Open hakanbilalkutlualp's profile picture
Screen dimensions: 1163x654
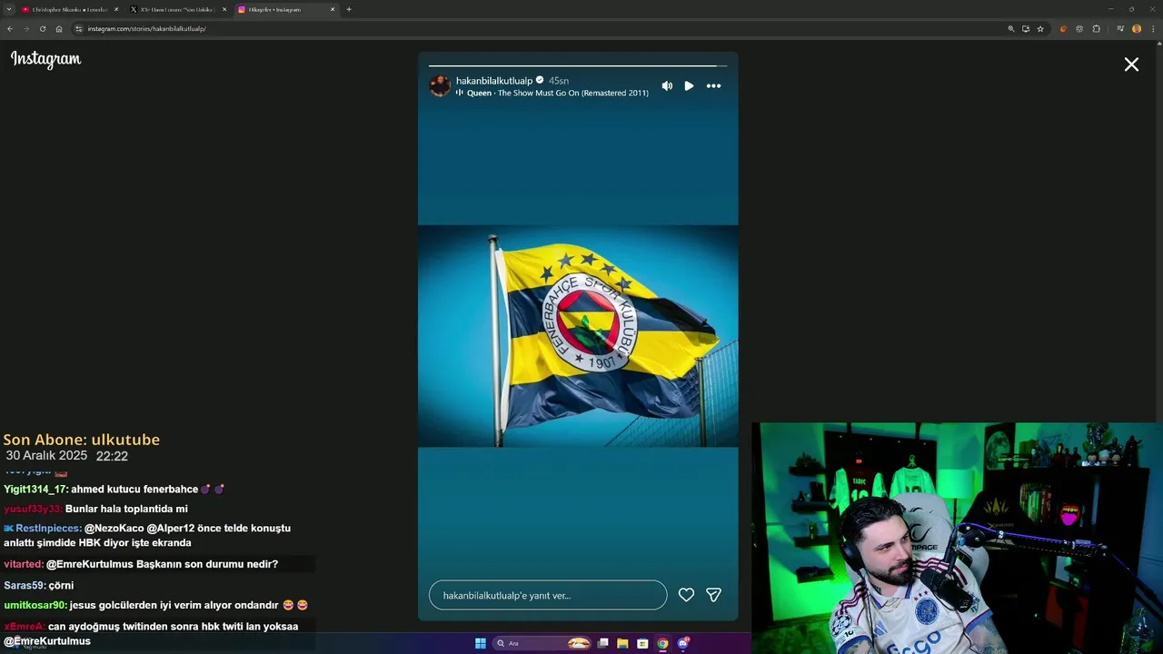coord(440,86)
